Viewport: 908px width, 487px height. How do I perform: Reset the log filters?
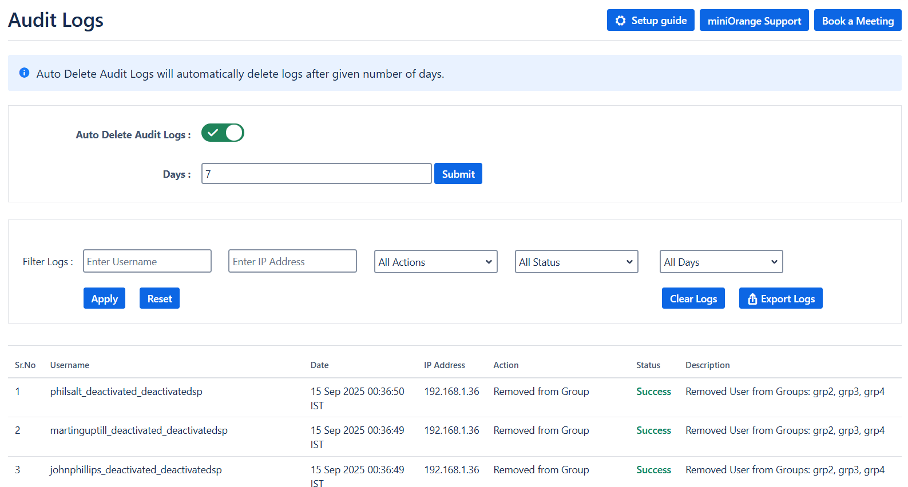160,298
